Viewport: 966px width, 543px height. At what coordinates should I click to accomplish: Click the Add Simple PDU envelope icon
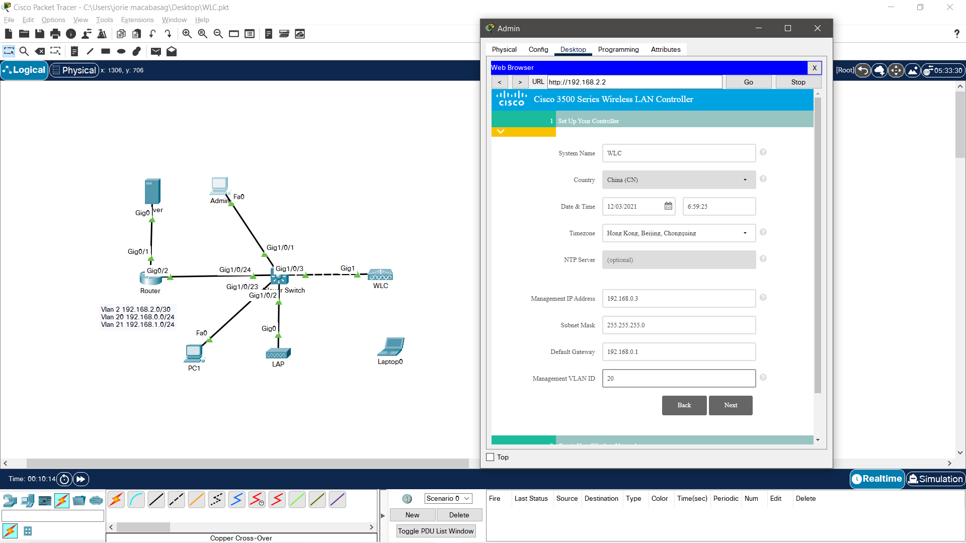[x=155, y=51]
